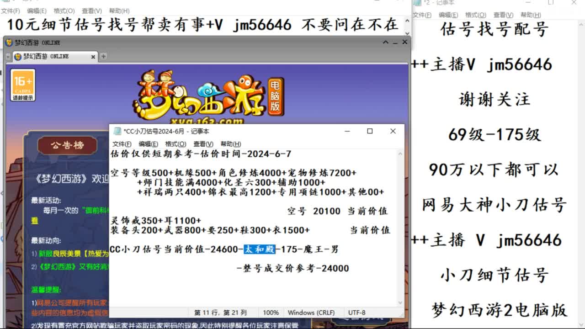The width and height of the screenshot is (585, 329).
Task: Click the 梦幻西游 game window title icon
Action: [x=9, y=42]
